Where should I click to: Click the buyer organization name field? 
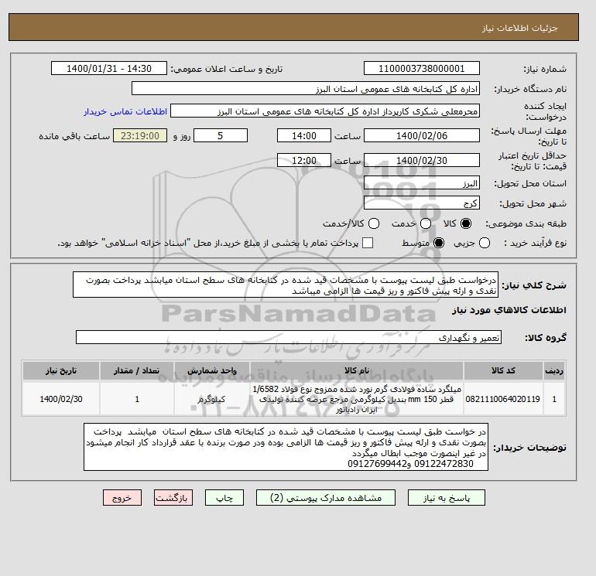[306, 88]
